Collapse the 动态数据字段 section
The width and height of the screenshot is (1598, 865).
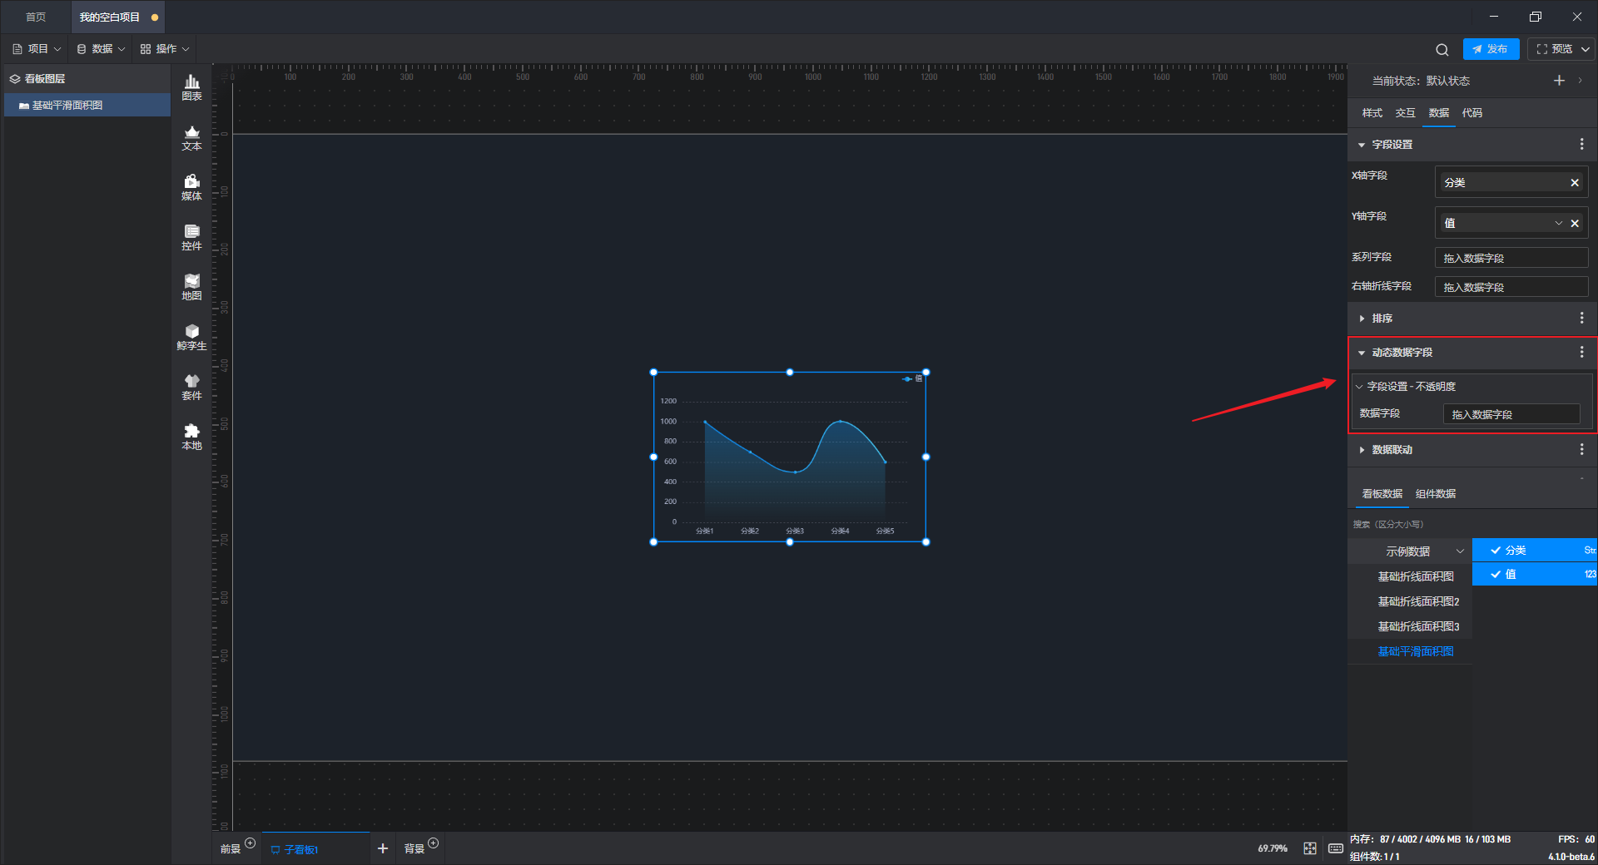(1362, 353)
